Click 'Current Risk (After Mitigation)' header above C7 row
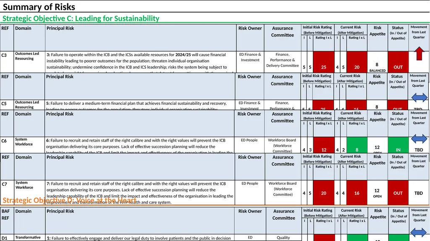Viewport: 430px width, 241px height. (x=351, y=159)
